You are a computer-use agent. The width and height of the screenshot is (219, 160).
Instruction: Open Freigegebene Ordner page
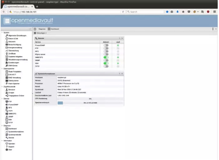pos(15,96)
